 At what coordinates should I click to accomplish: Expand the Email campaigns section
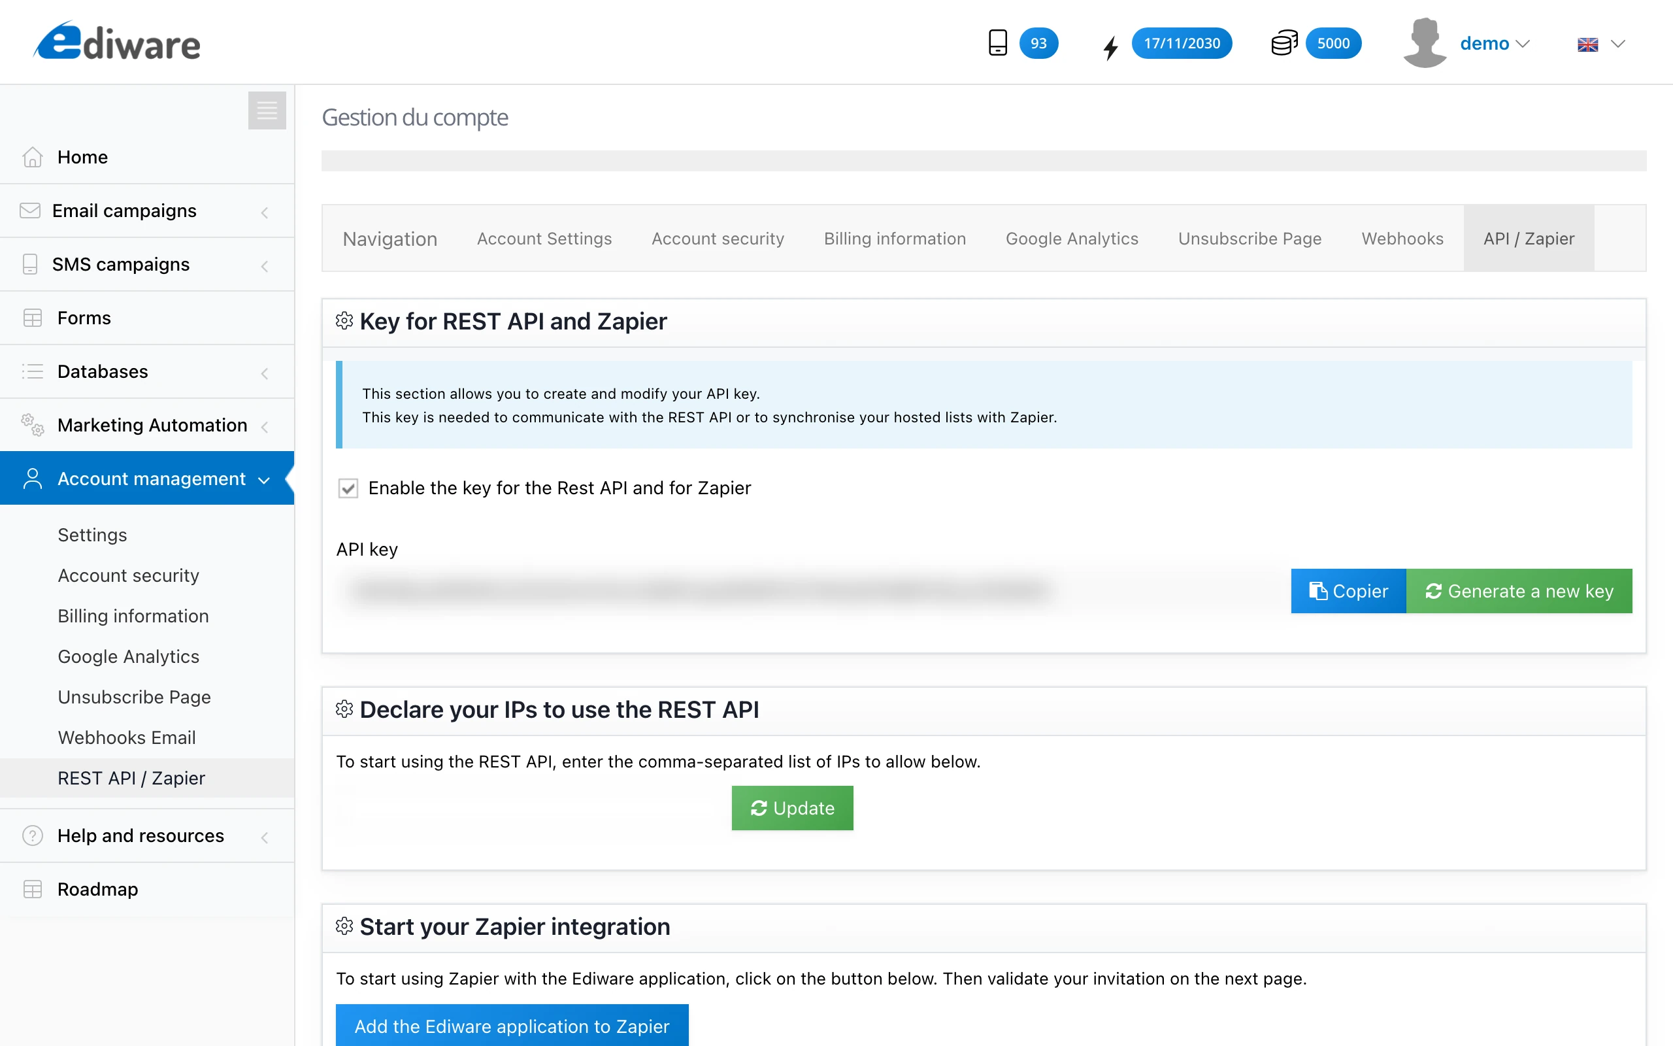pyautogui.click(x=265, y=211)
